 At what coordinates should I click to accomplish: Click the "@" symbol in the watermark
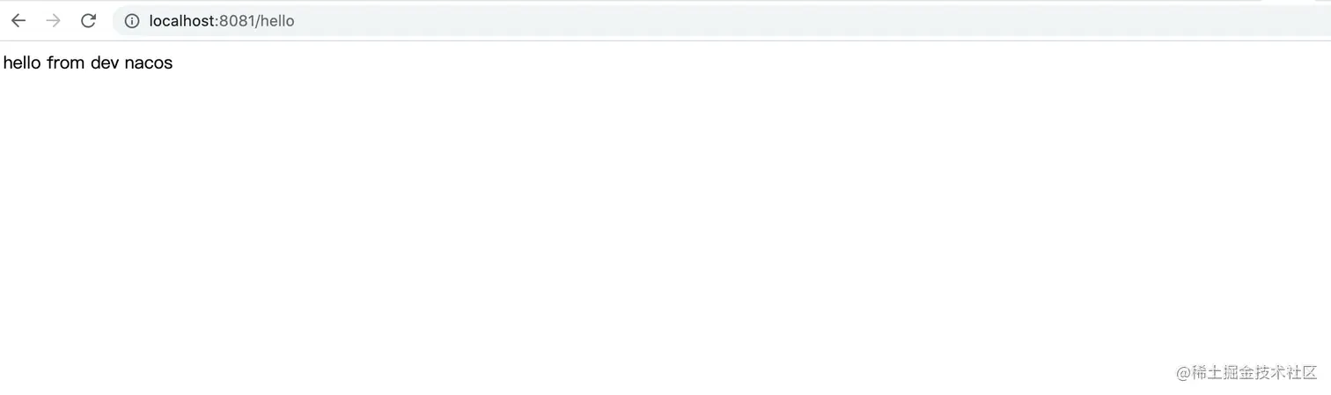coord(1183,373)
